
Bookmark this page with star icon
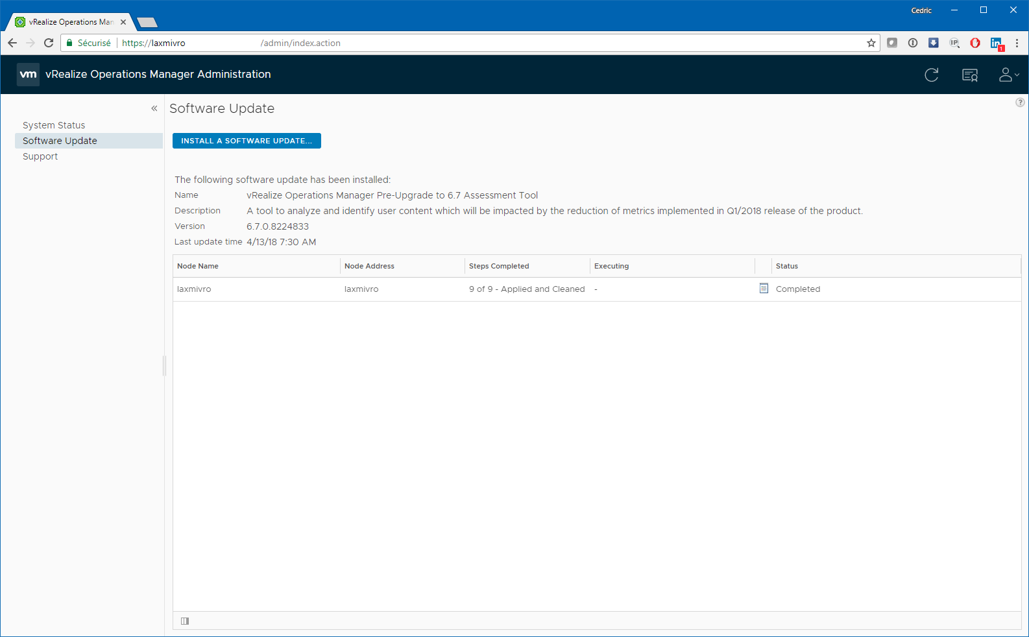(x=871, y=43)
